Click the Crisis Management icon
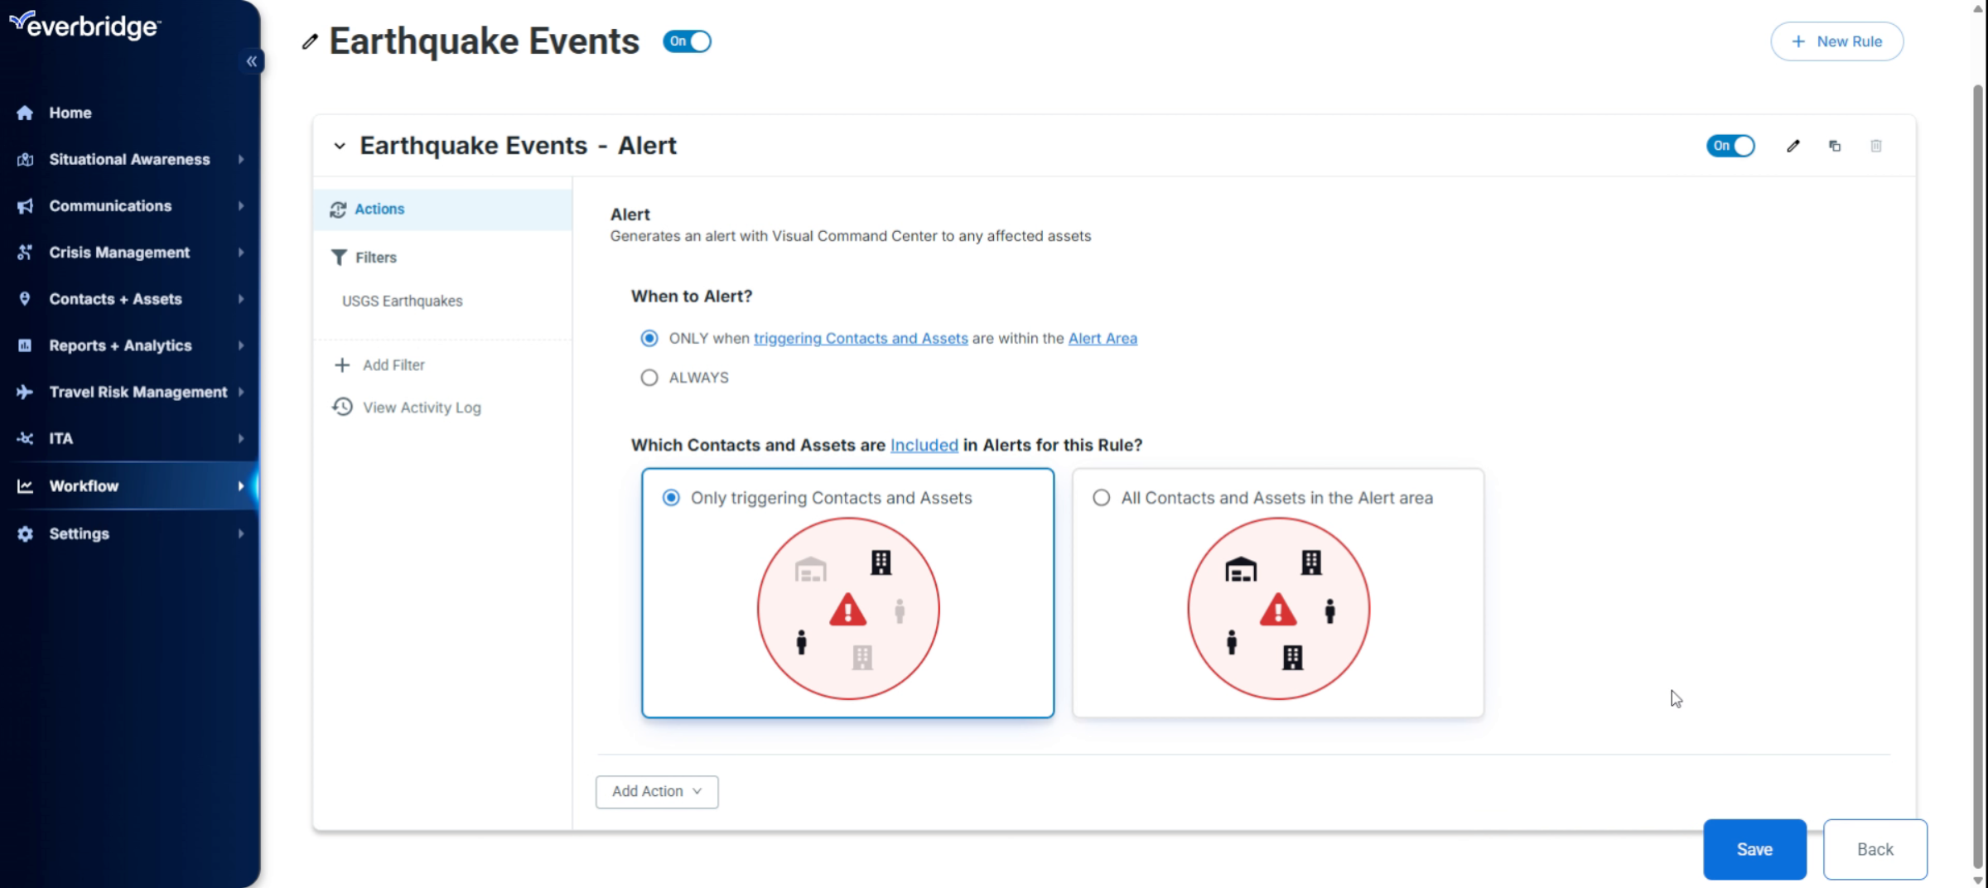The image size is (1988, 888). [x=26, y=253]
